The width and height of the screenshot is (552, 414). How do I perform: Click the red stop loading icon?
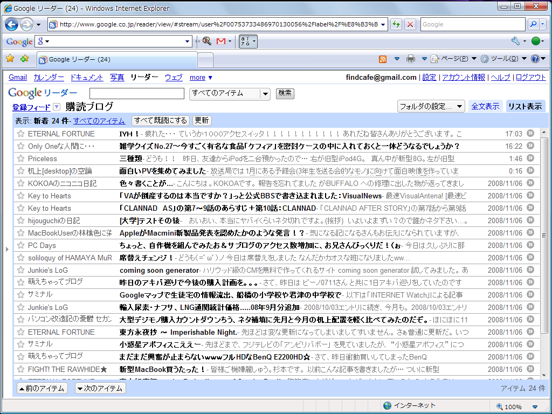pos(410,24)
